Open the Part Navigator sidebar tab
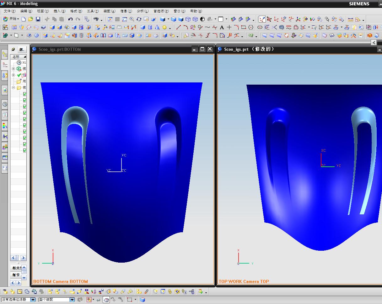 [5, 65]
